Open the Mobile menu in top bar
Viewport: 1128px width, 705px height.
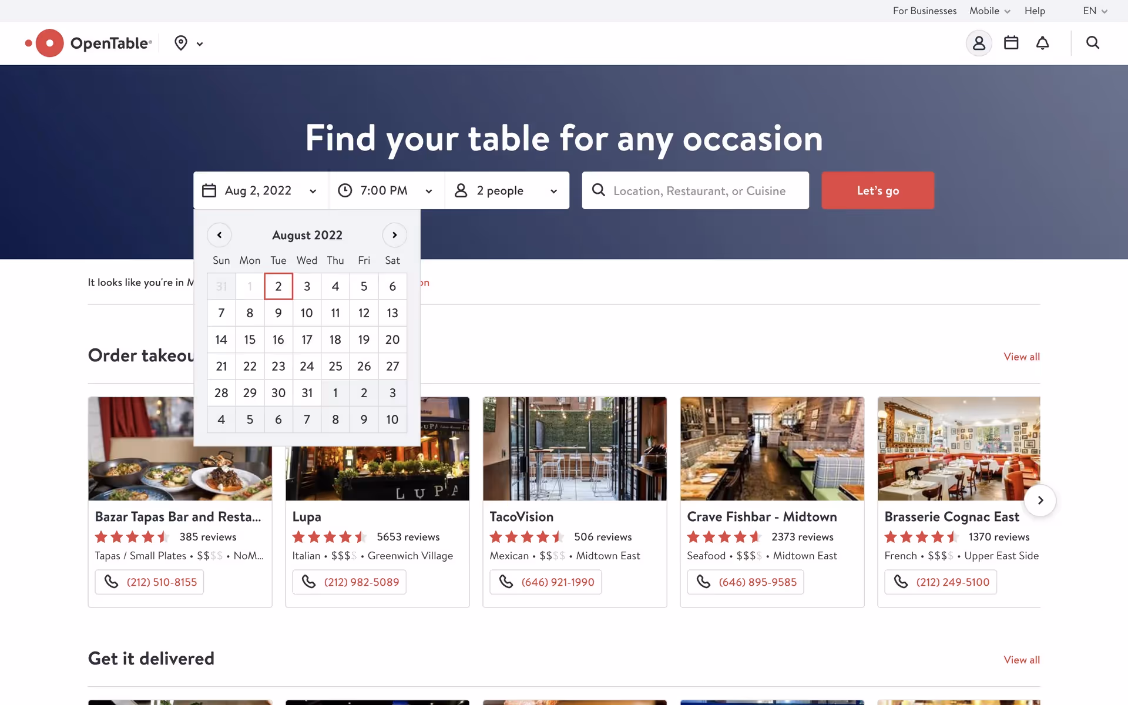pos(989,11)
